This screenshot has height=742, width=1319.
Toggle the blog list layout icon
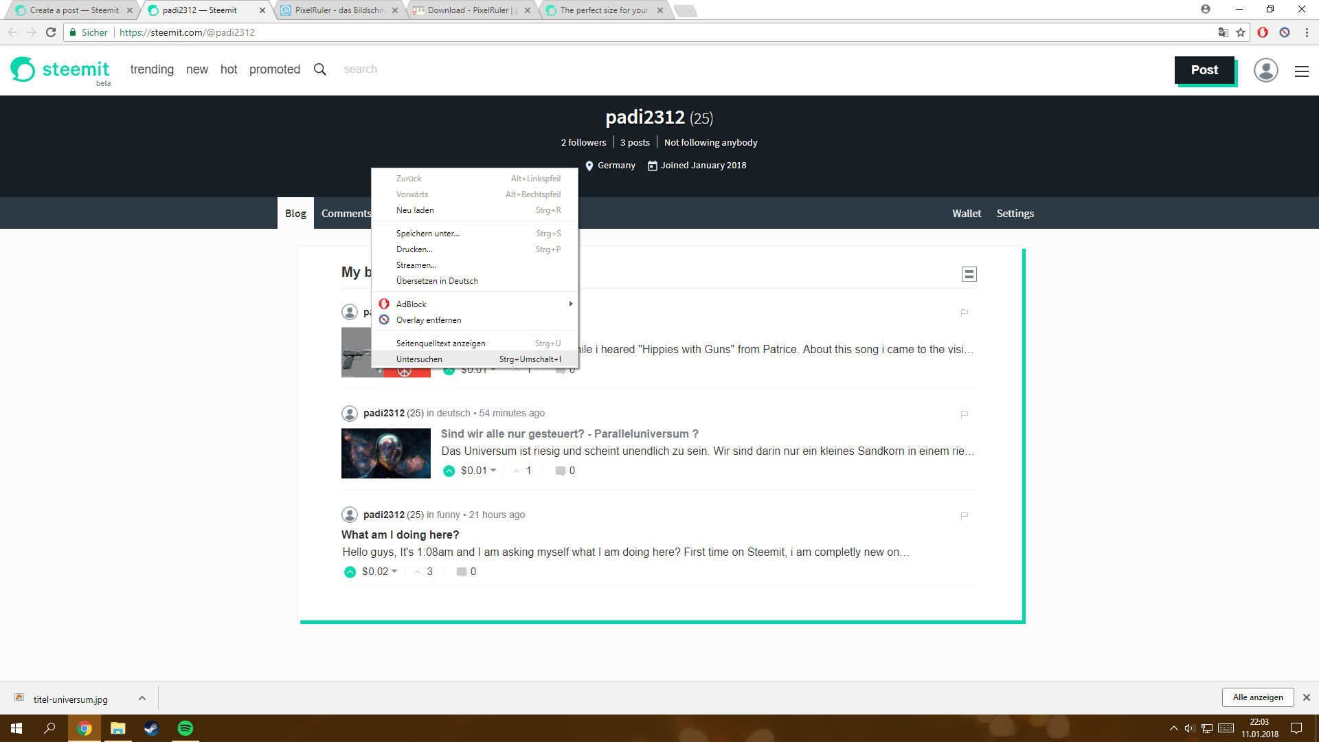point(969,273)
